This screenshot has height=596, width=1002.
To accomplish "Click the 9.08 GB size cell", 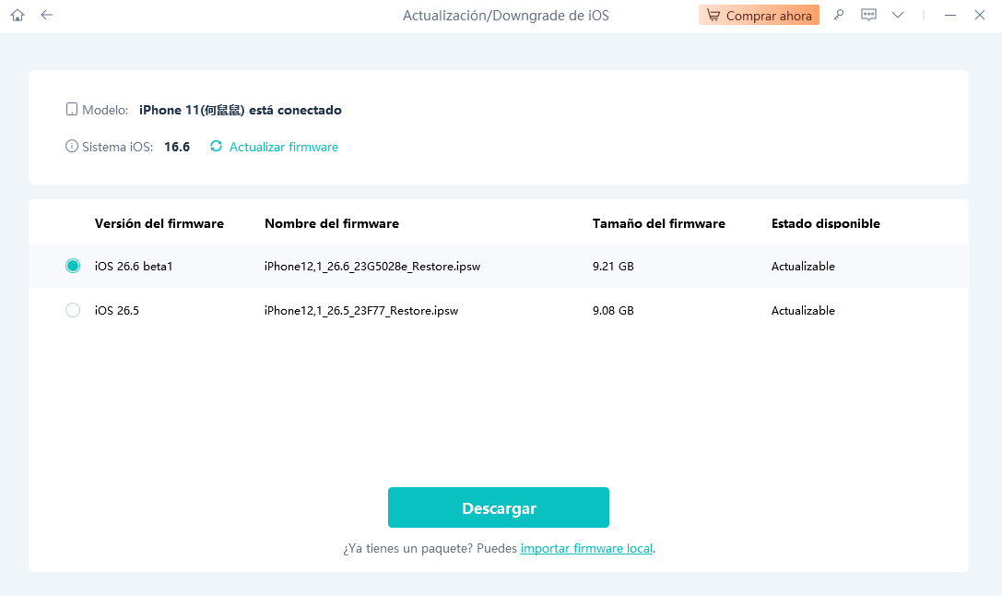I will (613, 311).
